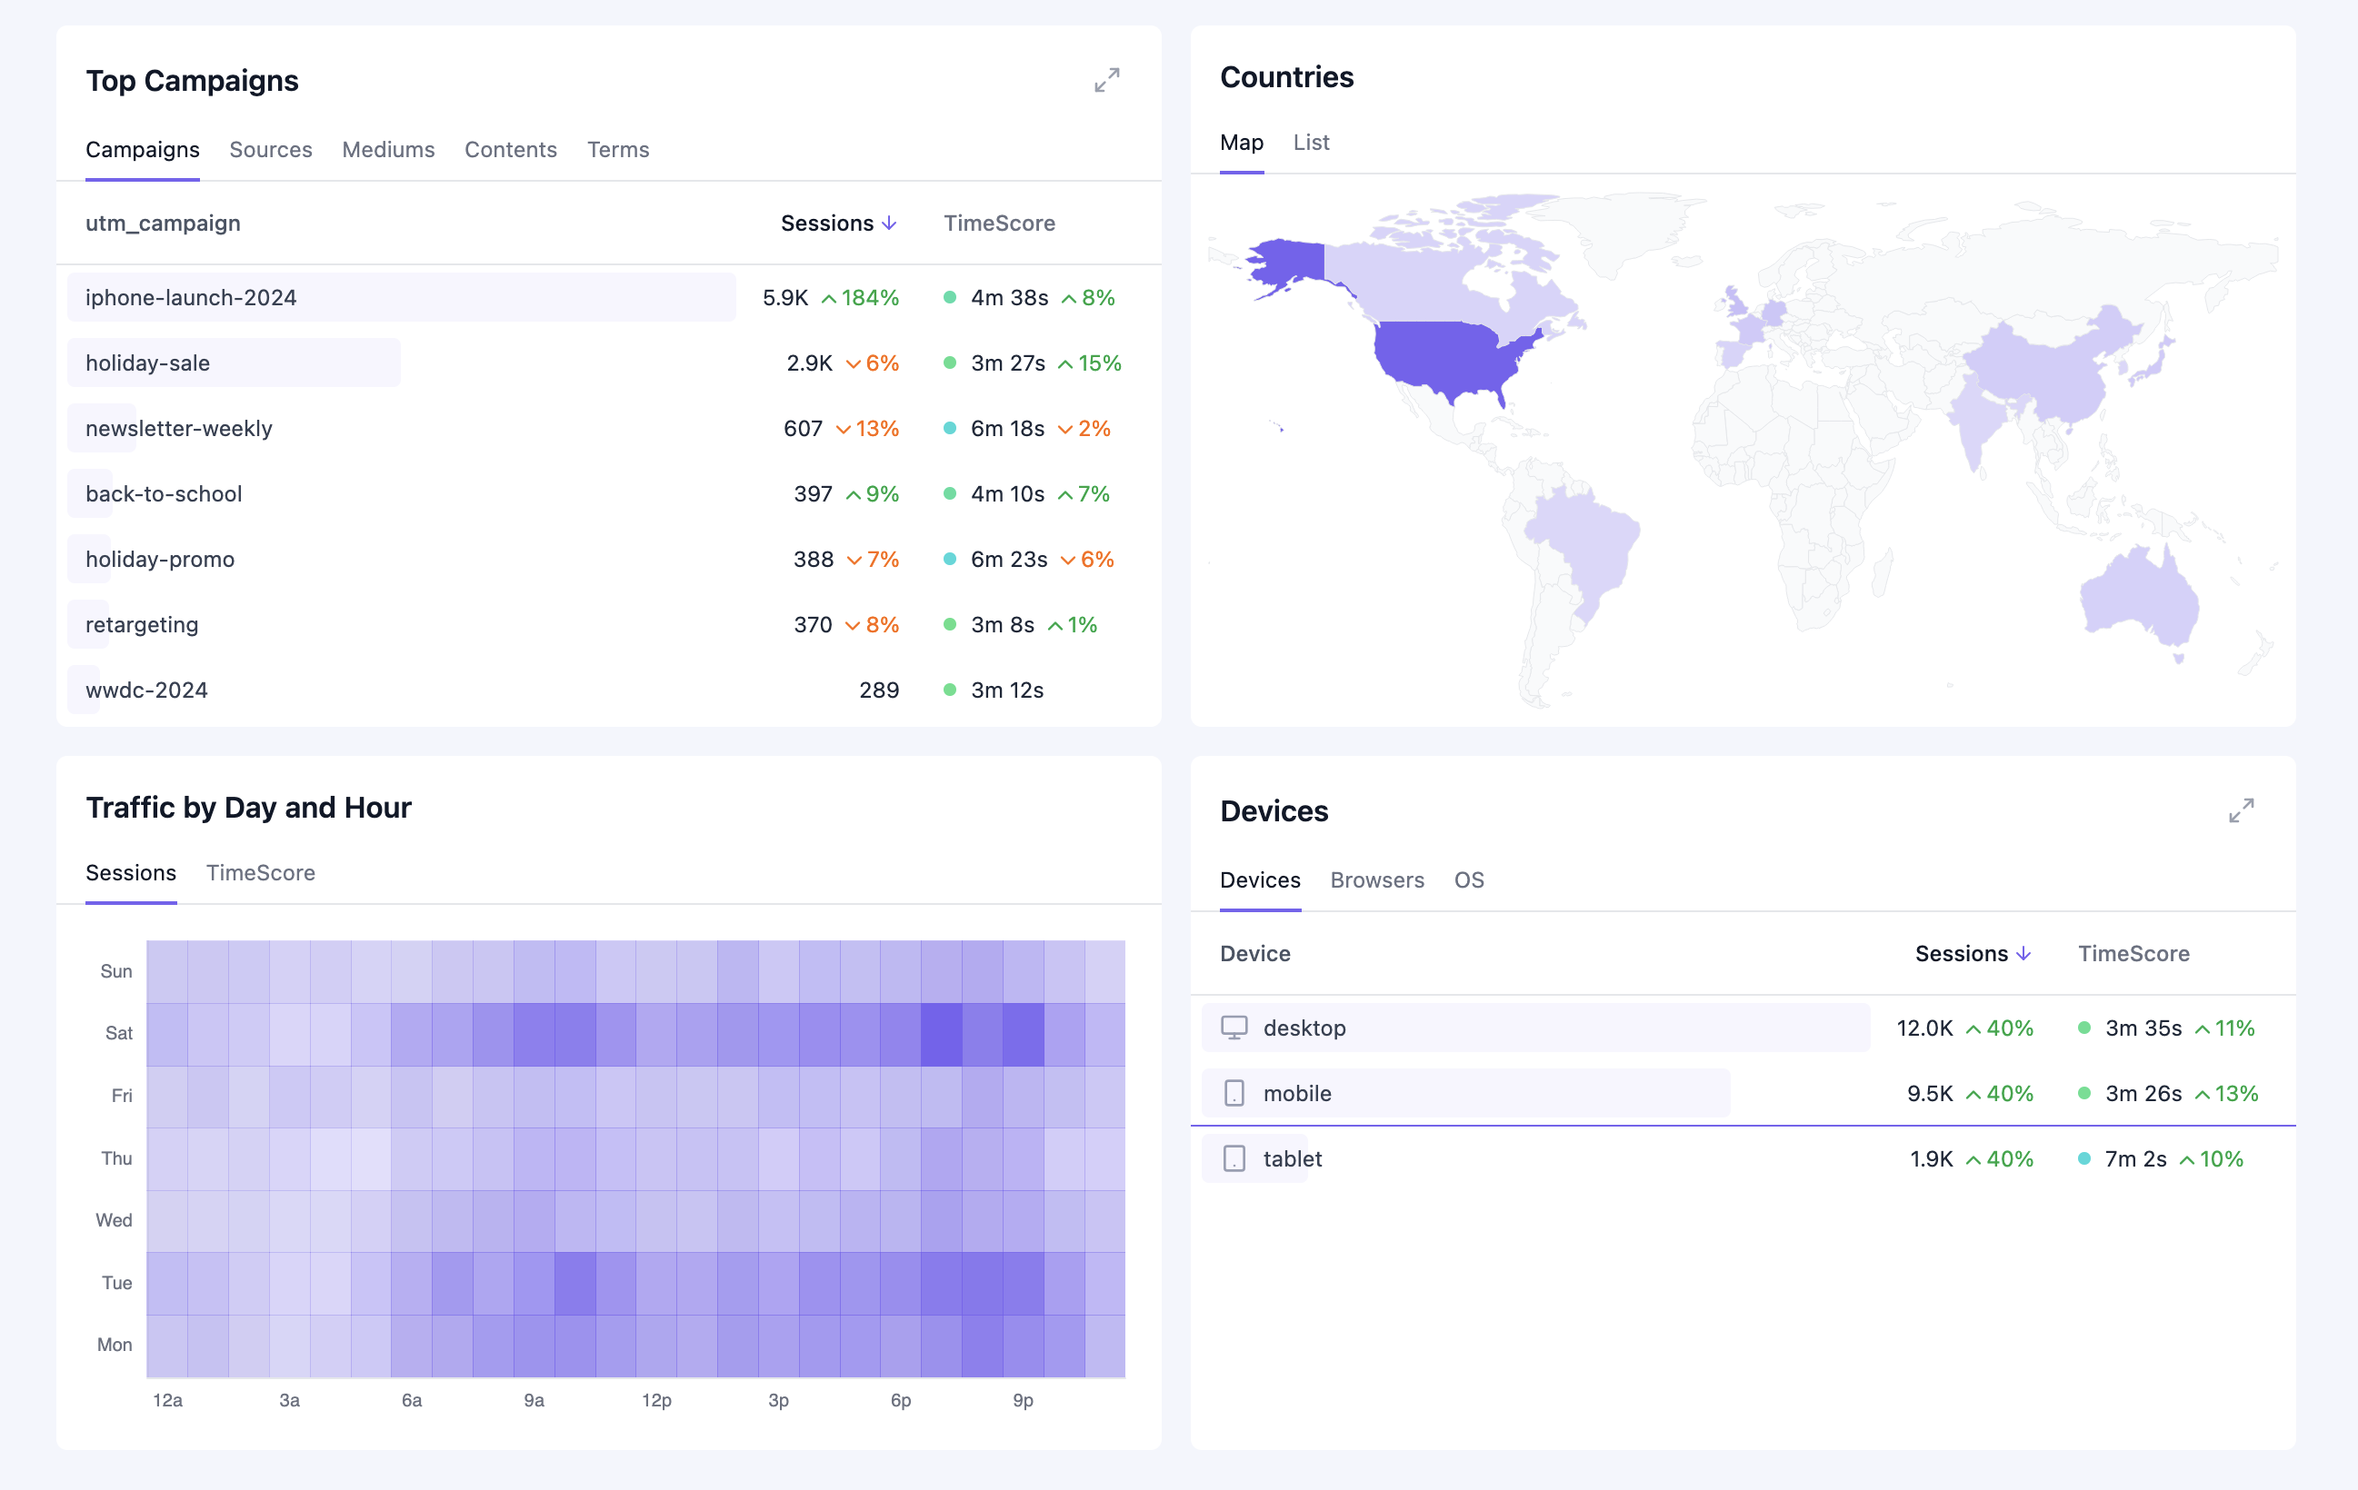The height and width of the screenshot is (1490, 2358).
Task: Click 5.9K sessions value
Action: [x=784, y=298]
